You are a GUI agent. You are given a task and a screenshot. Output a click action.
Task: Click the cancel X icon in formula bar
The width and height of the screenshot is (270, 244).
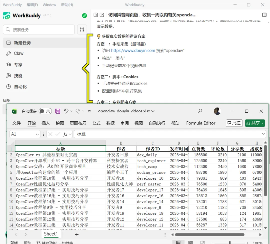pos(50,134)
